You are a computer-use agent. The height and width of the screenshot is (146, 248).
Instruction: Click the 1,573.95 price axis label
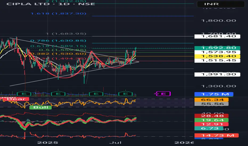(217, 52)
